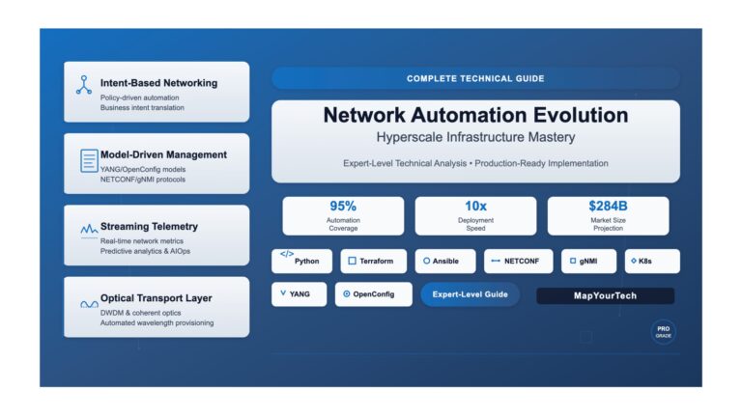742x417 pixels.
Task: Click the K8s diamond icon
Action: pyautogui.click(x=634, y=262)
